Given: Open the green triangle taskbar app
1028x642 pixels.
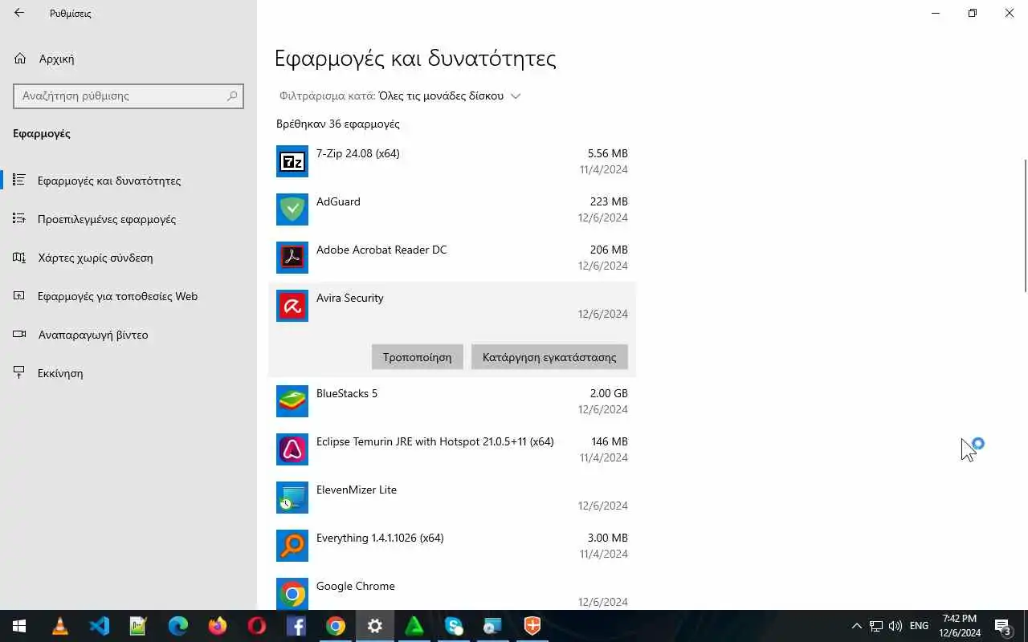Looking at the screenshot, I should pyautogui.click(x=414, y=626).
